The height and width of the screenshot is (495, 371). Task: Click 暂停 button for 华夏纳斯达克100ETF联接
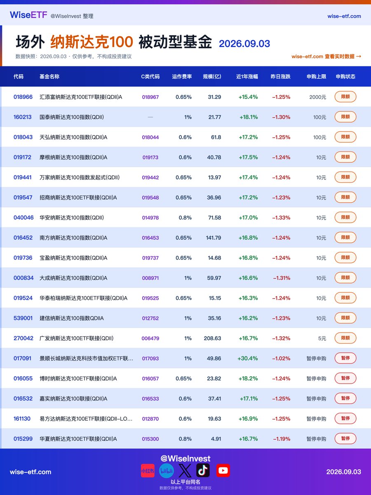point(345,439)
